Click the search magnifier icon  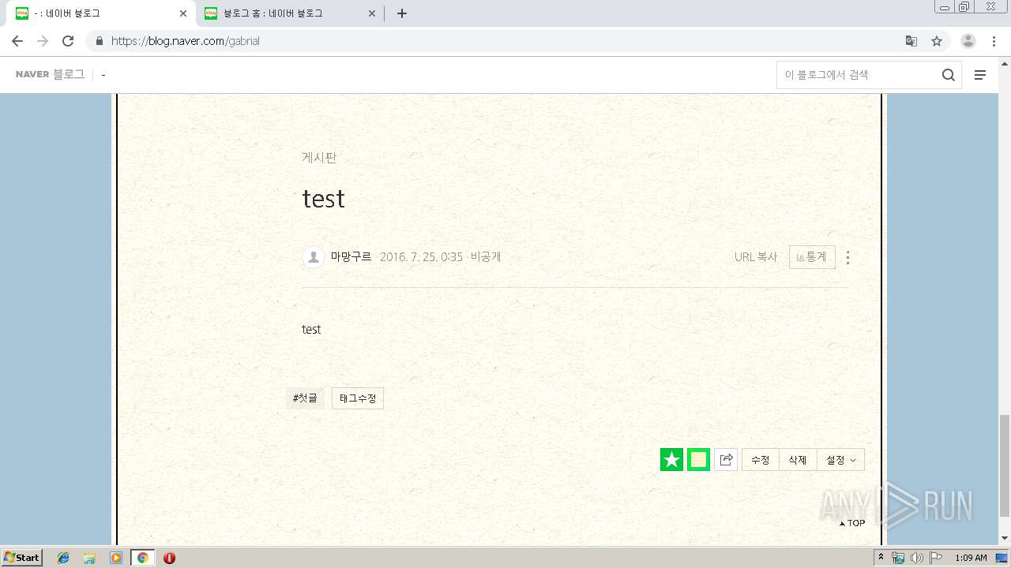(948, 75)
